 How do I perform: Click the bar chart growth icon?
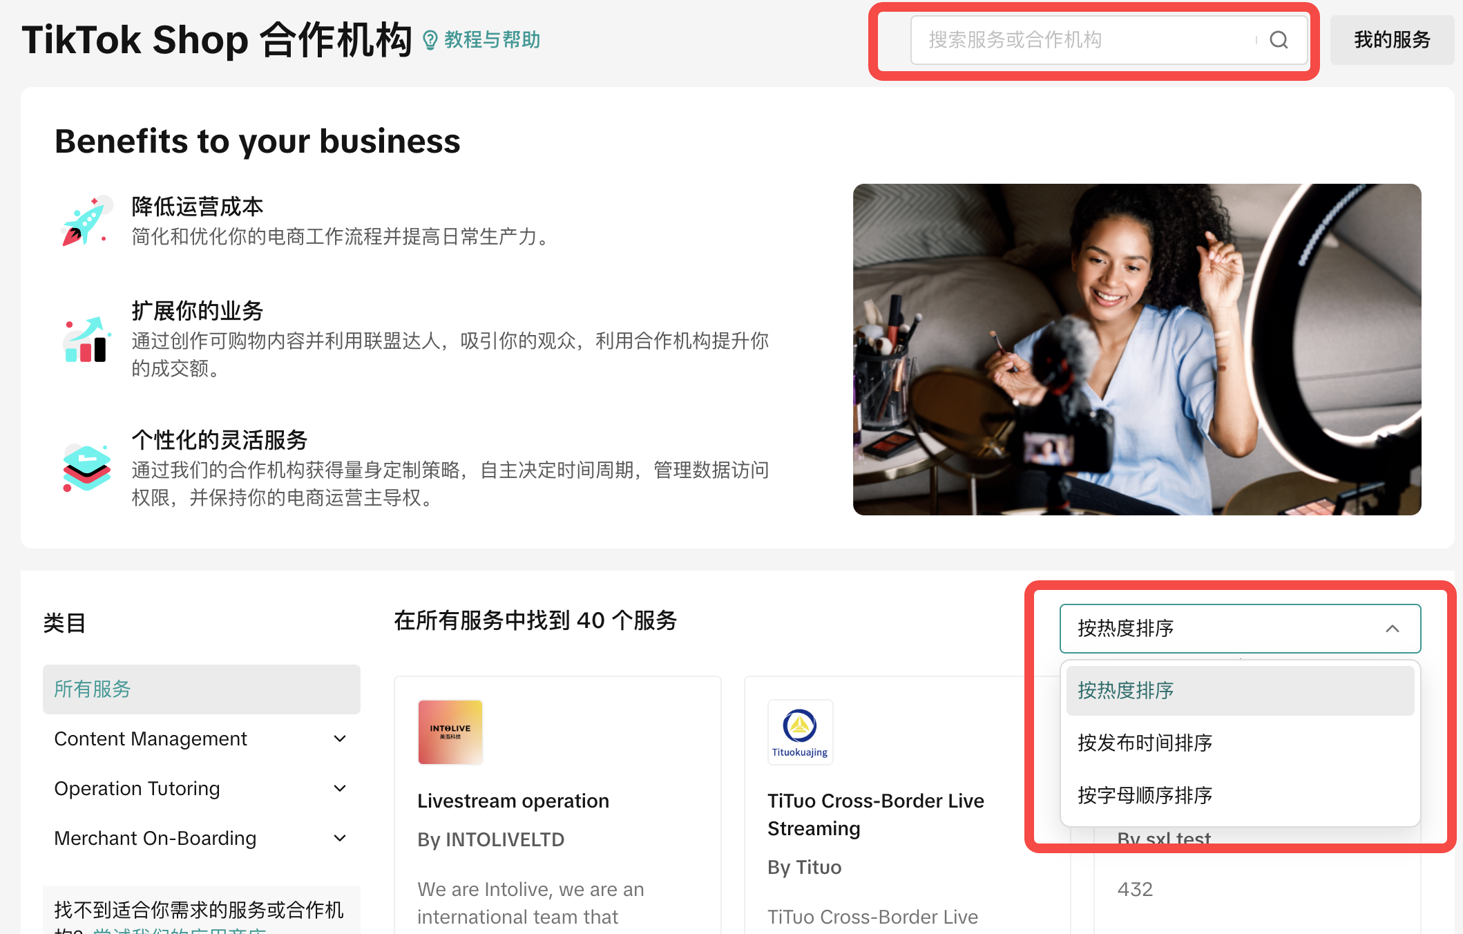[x=86, y=340]
